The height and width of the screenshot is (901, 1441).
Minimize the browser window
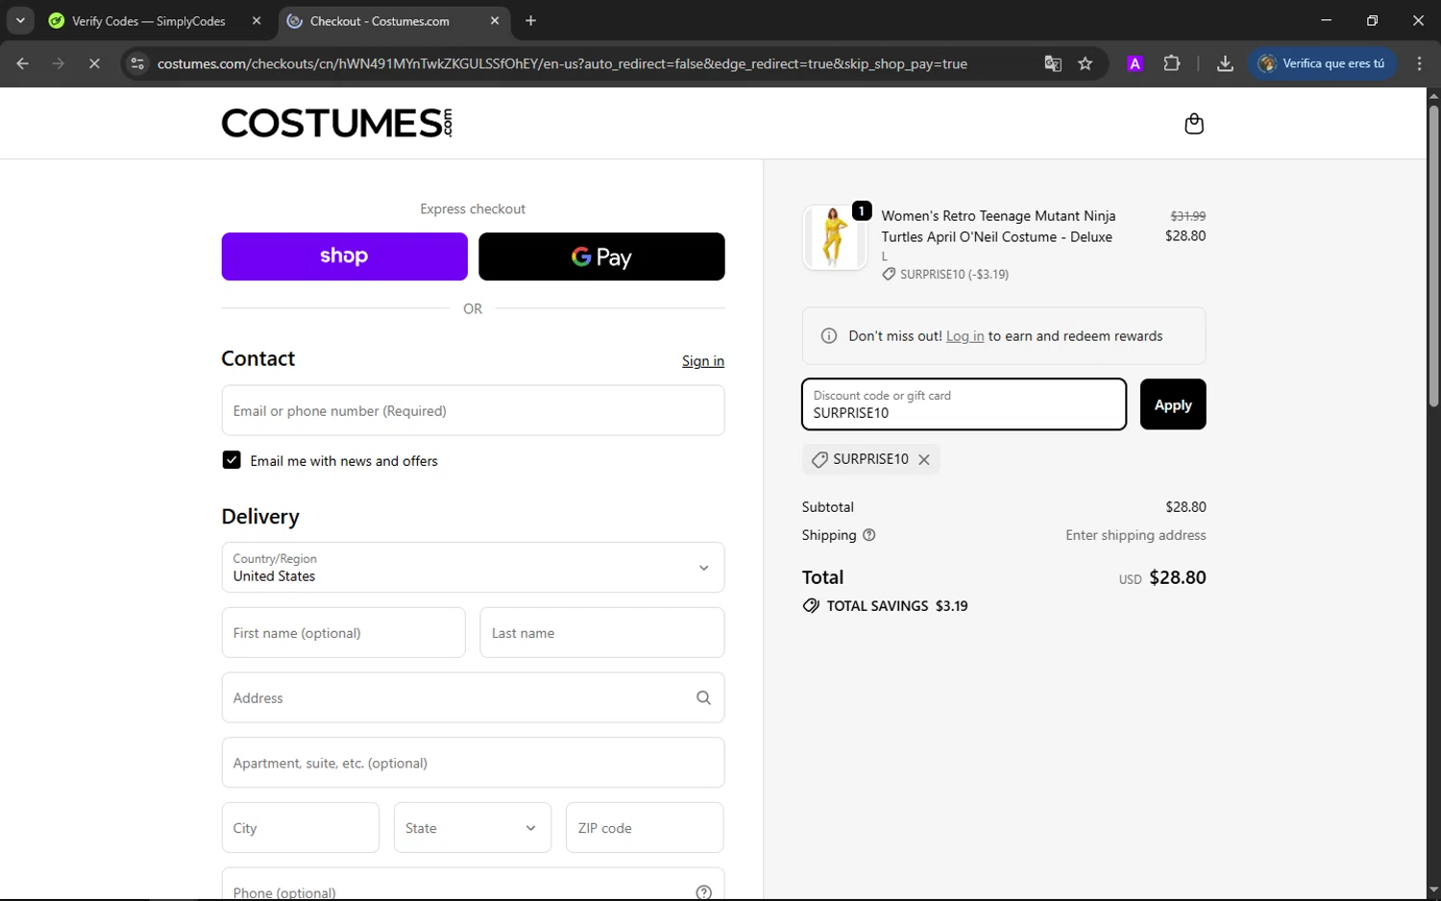(1327, 20)
